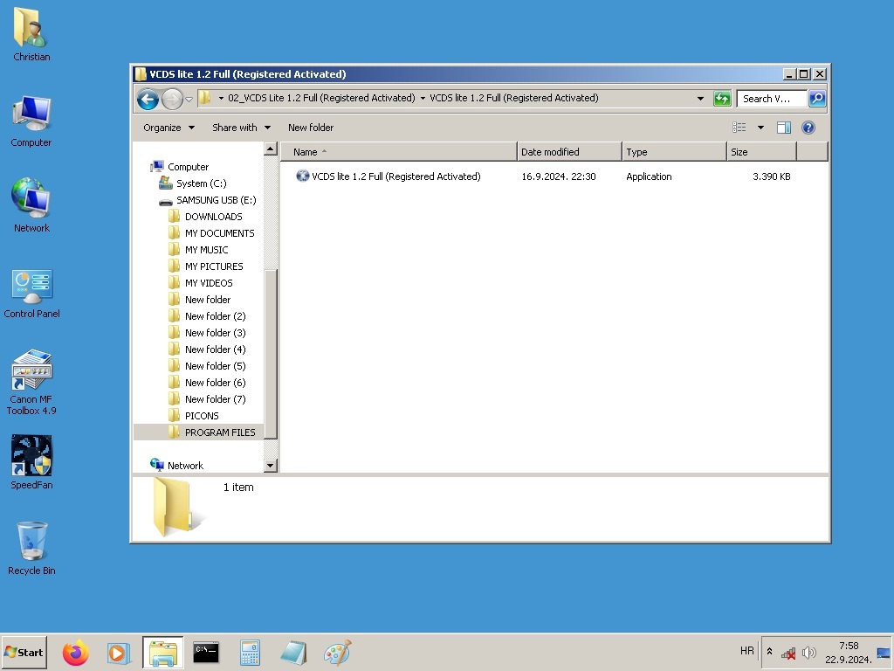
Task: Sort by the Size column header
Action: click(x=761, y=152)
